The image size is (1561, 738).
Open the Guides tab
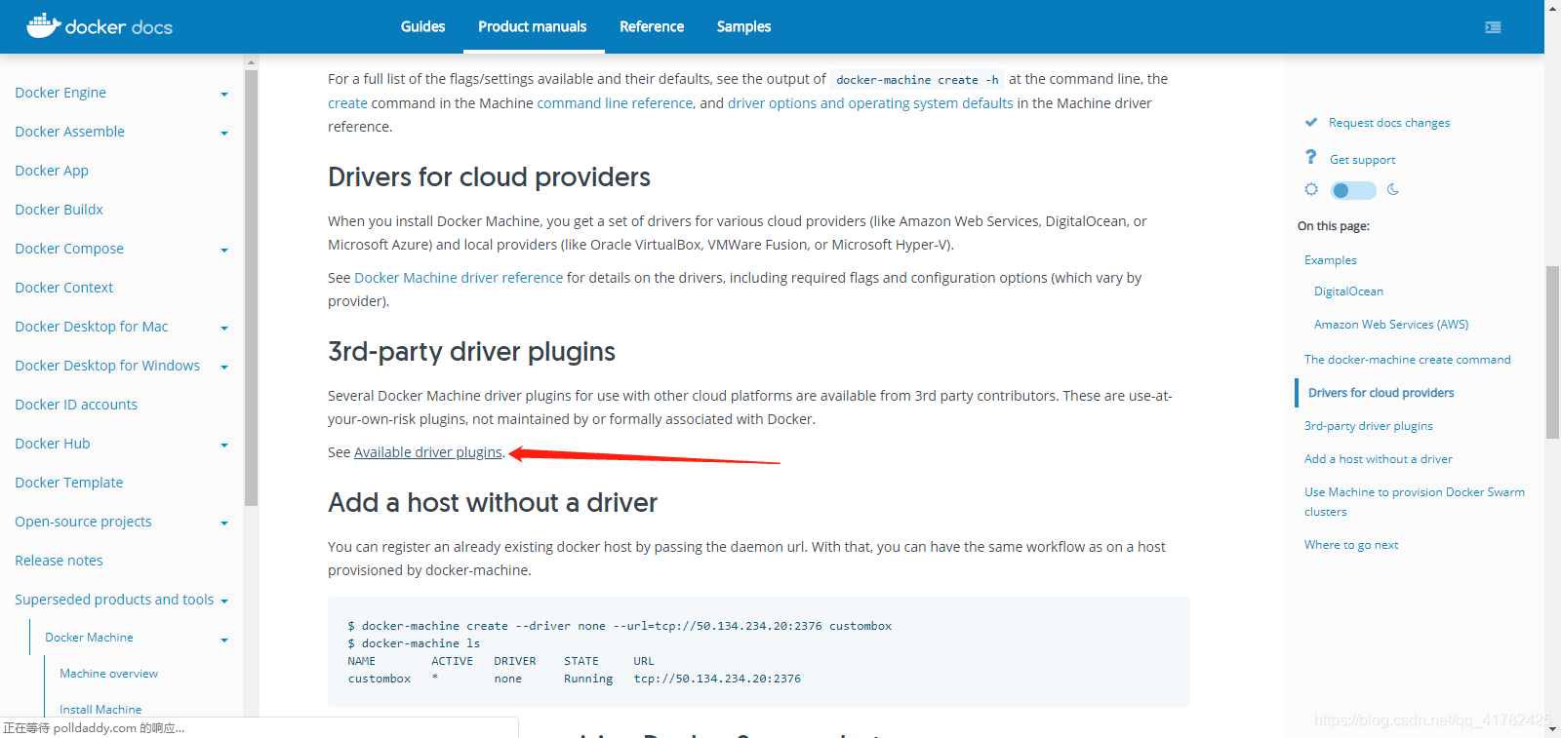click(x=422, y=26)
